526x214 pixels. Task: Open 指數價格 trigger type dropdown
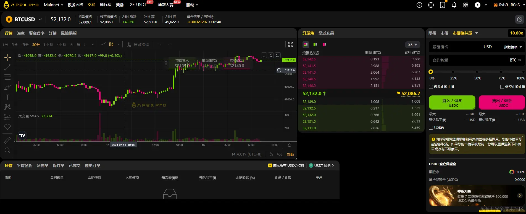pyautogui.click(x=513, y=47)
